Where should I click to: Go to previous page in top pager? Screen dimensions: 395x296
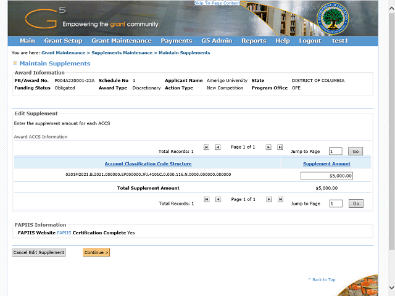tap(218, 147)
